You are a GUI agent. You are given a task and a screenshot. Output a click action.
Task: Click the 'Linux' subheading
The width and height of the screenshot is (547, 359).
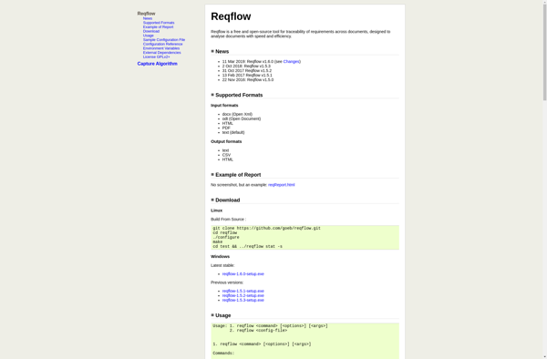click(216, 210)
